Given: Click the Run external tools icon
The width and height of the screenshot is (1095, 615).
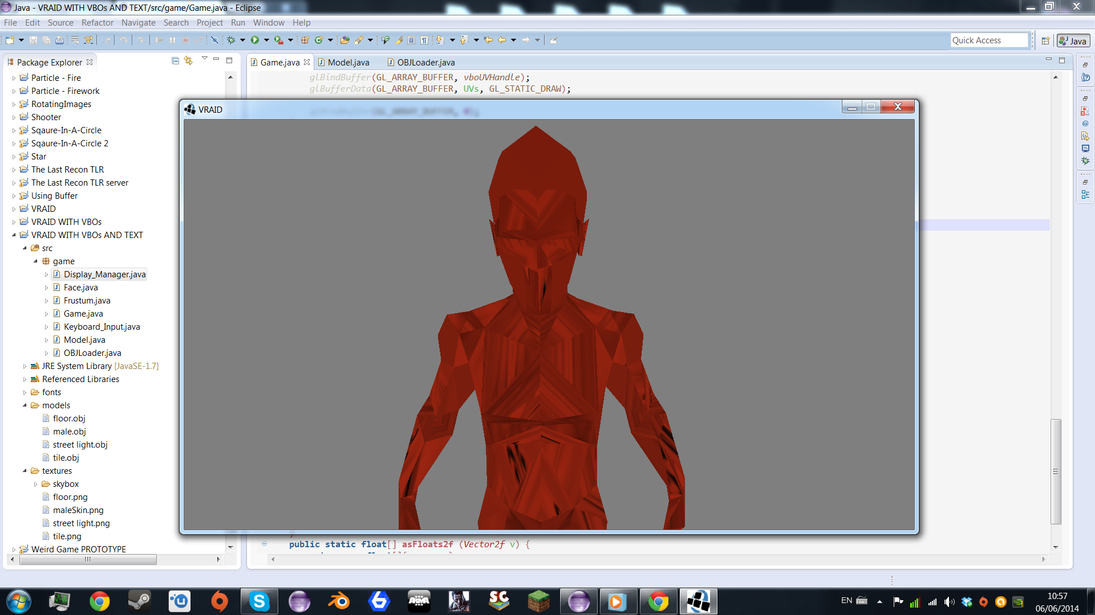Looking at the screenshot, I should tap(278, 40).
